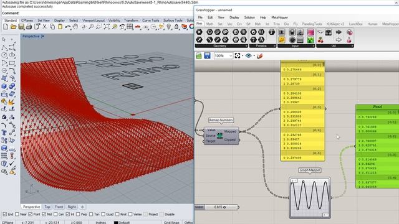Image resolution: width=399 pixels, height=224 pixels.
Task: Click the yellow Panel component icon
Action: [x=281, y=40]
